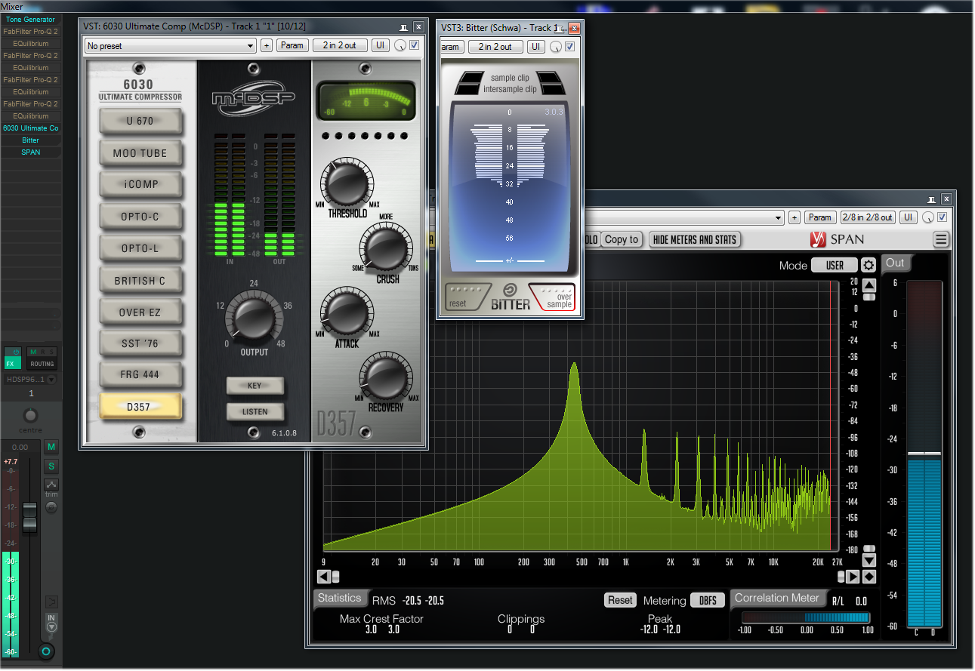Viewport: 975px width, 671px height.
Task: Click track 1 volume fader handle
Action: 29,518
